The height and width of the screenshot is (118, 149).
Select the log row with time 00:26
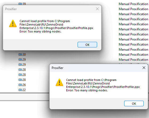(22, 85)
